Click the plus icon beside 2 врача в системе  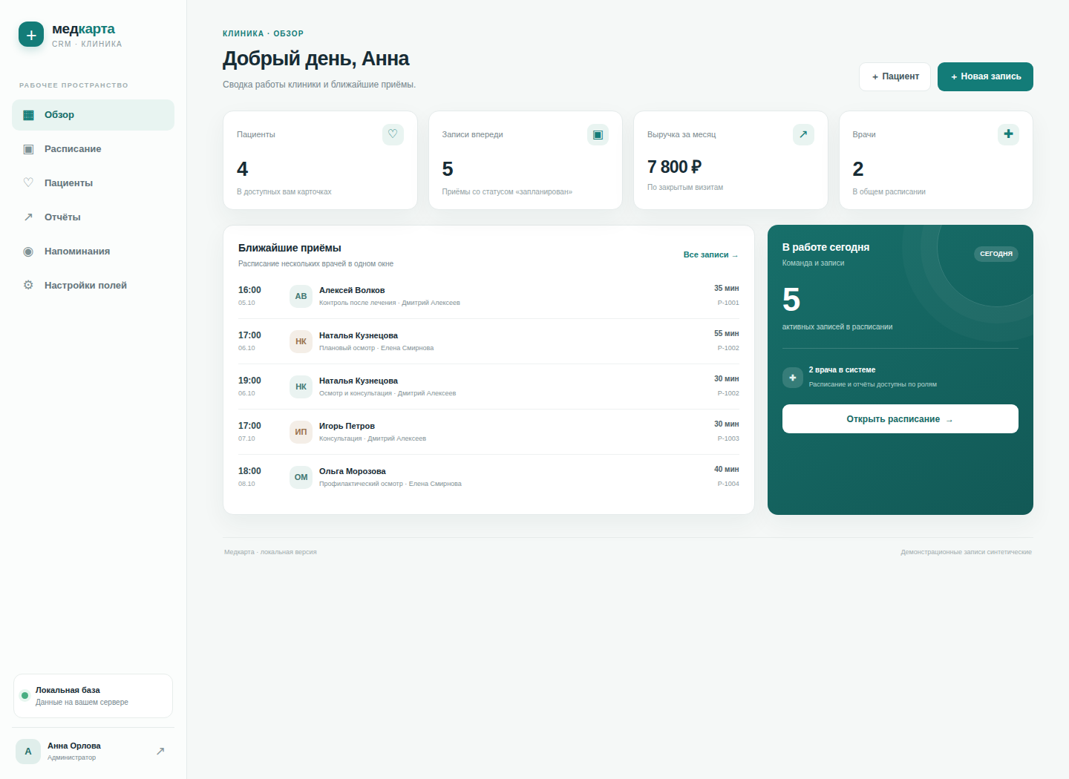(x=793, y=378)
